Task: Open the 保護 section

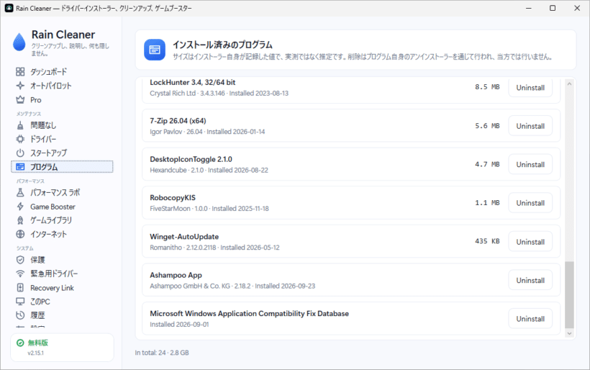Action: pyautogui.click(x=62, y=260)
